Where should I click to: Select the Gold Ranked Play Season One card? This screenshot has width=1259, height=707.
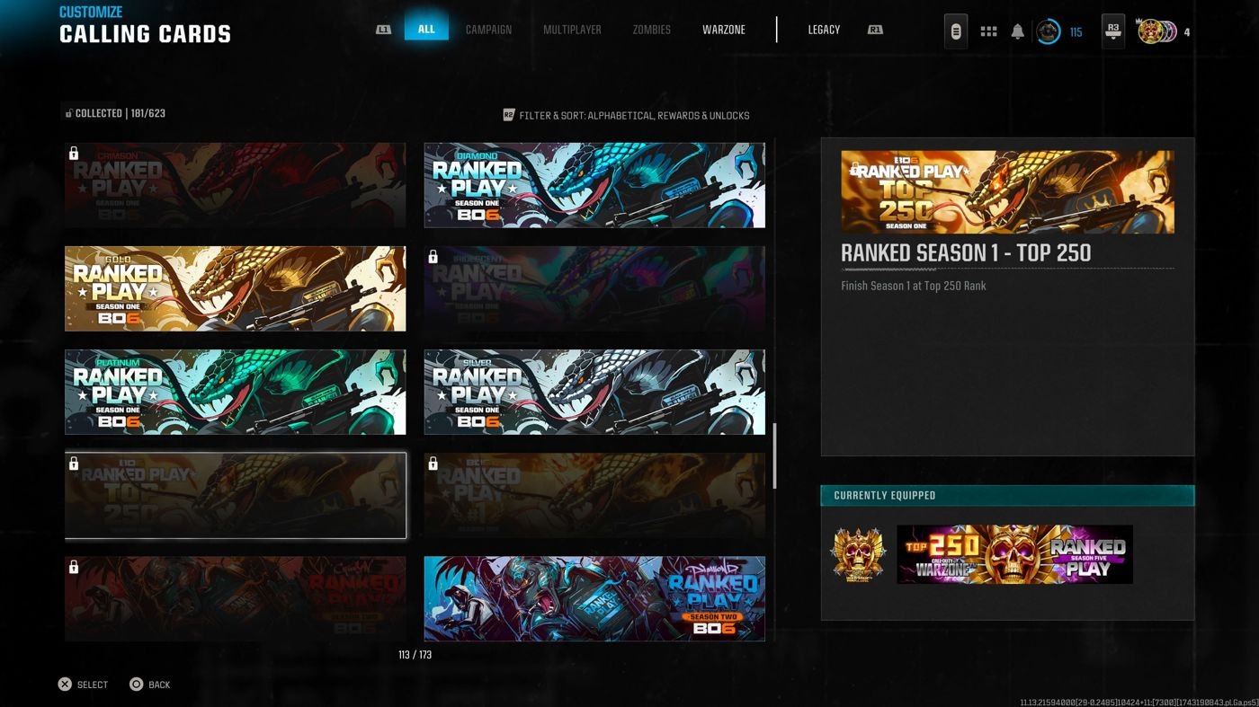pyautogui.click(x=236, y=288)
